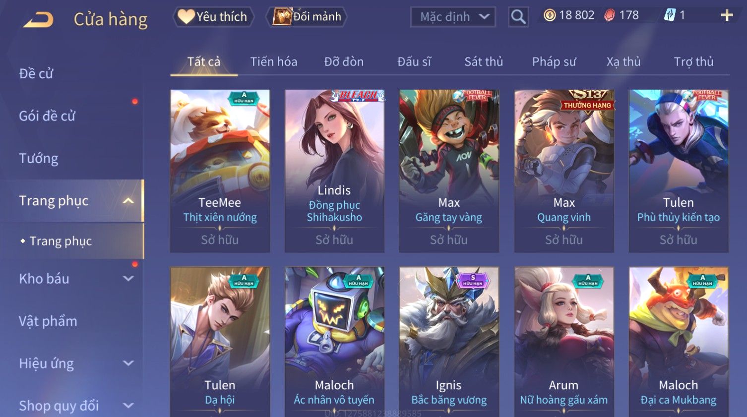Tap the plus icon to add currency
The width and height of the screenshot is (747, 417).
coord(727,15)
